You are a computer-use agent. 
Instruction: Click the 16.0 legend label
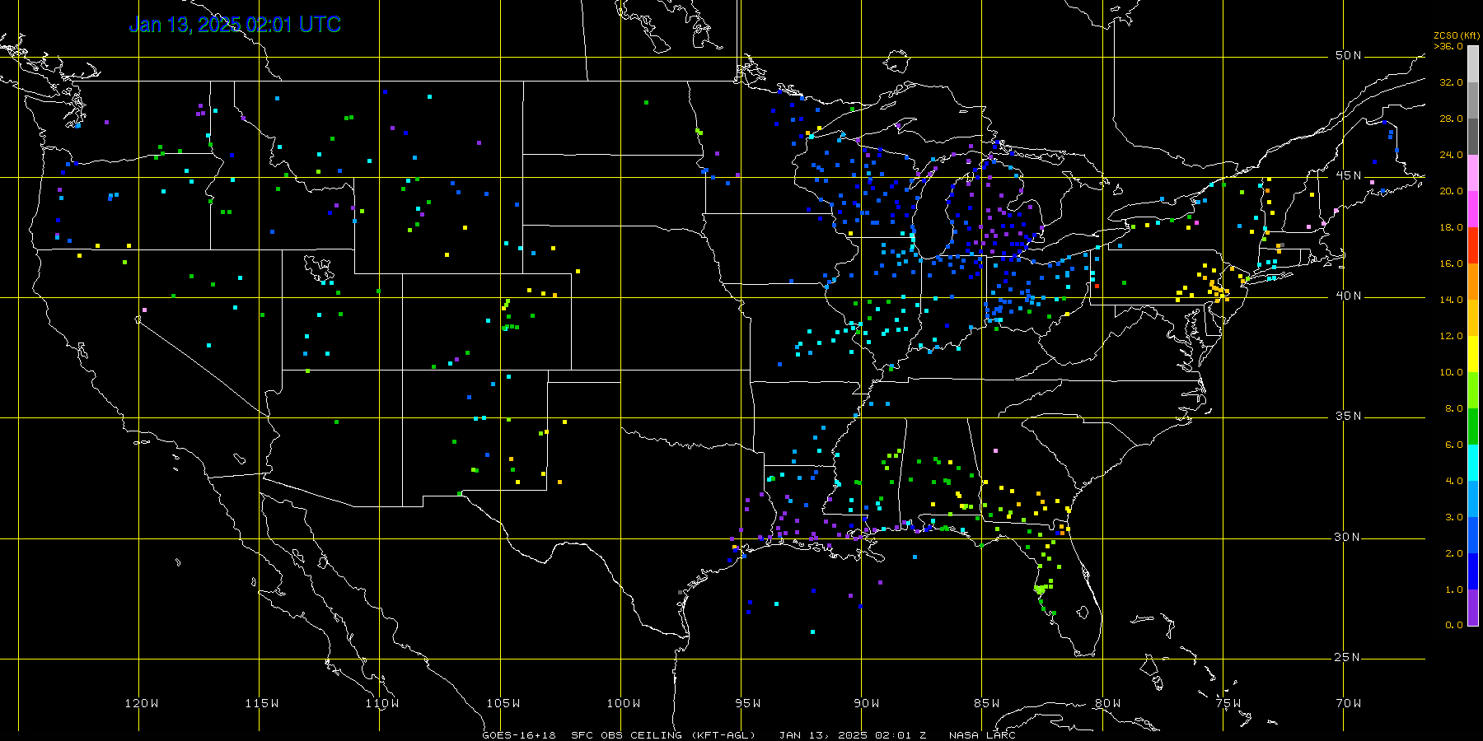[x=1451, y=263]
